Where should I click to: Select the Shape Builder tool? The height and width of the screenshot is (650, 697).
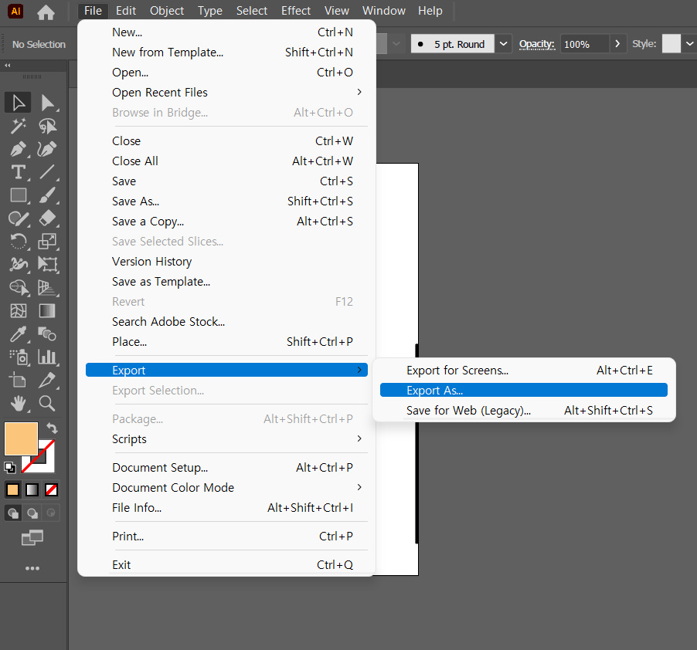tap(19, 288)
